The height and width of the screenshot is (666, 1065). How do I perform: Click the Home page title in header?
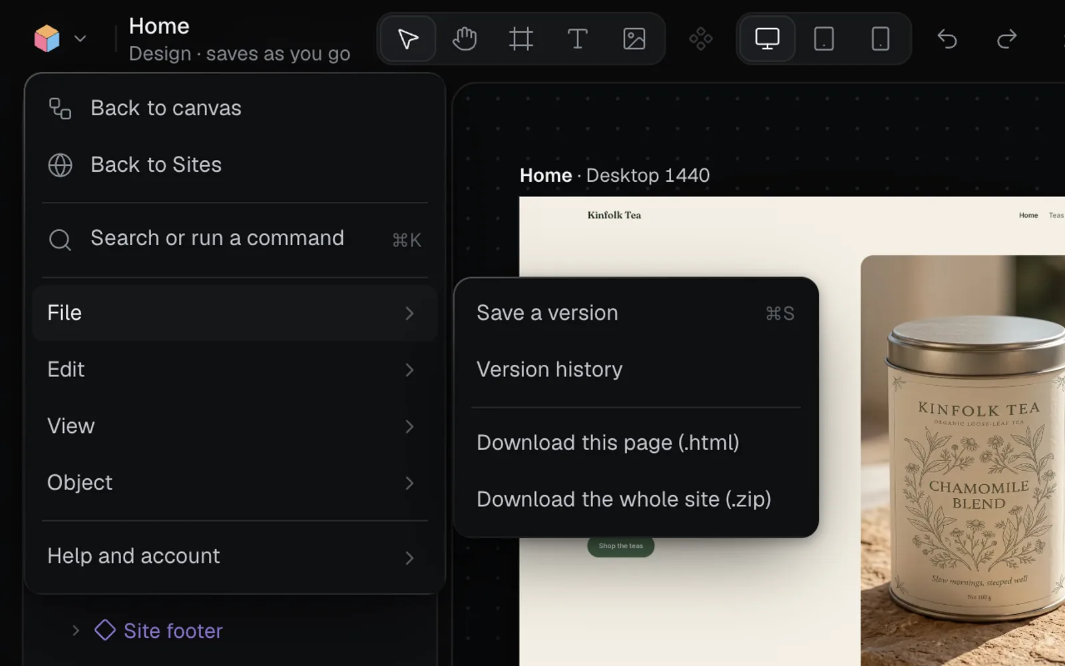[x=159, y=26]
